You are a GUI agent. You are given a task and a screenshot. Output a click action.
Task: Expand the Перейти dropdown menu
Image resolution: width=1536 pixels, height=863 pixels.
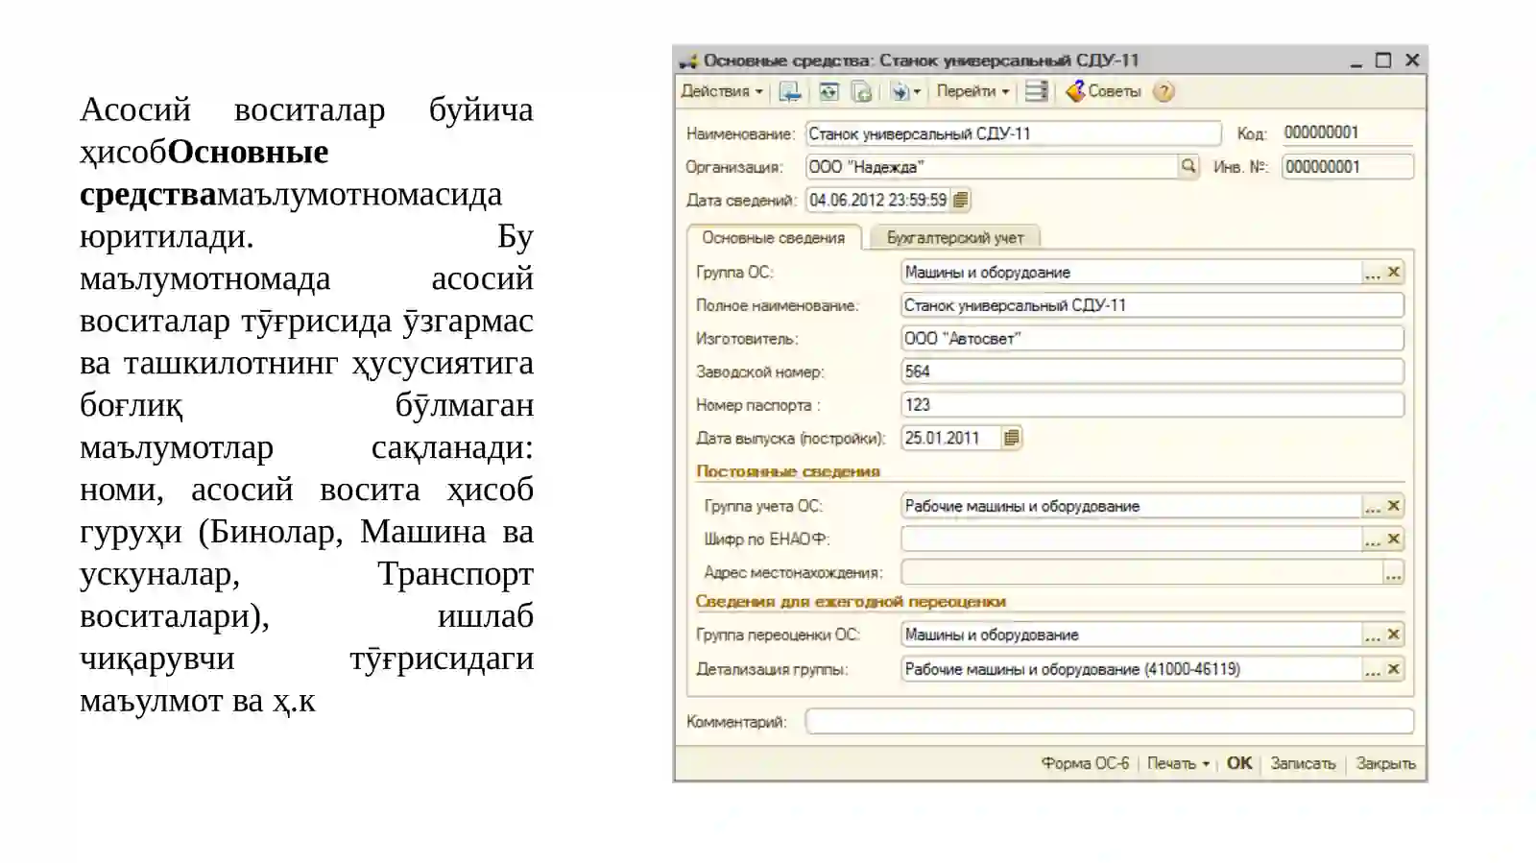(x=972, y=91)
